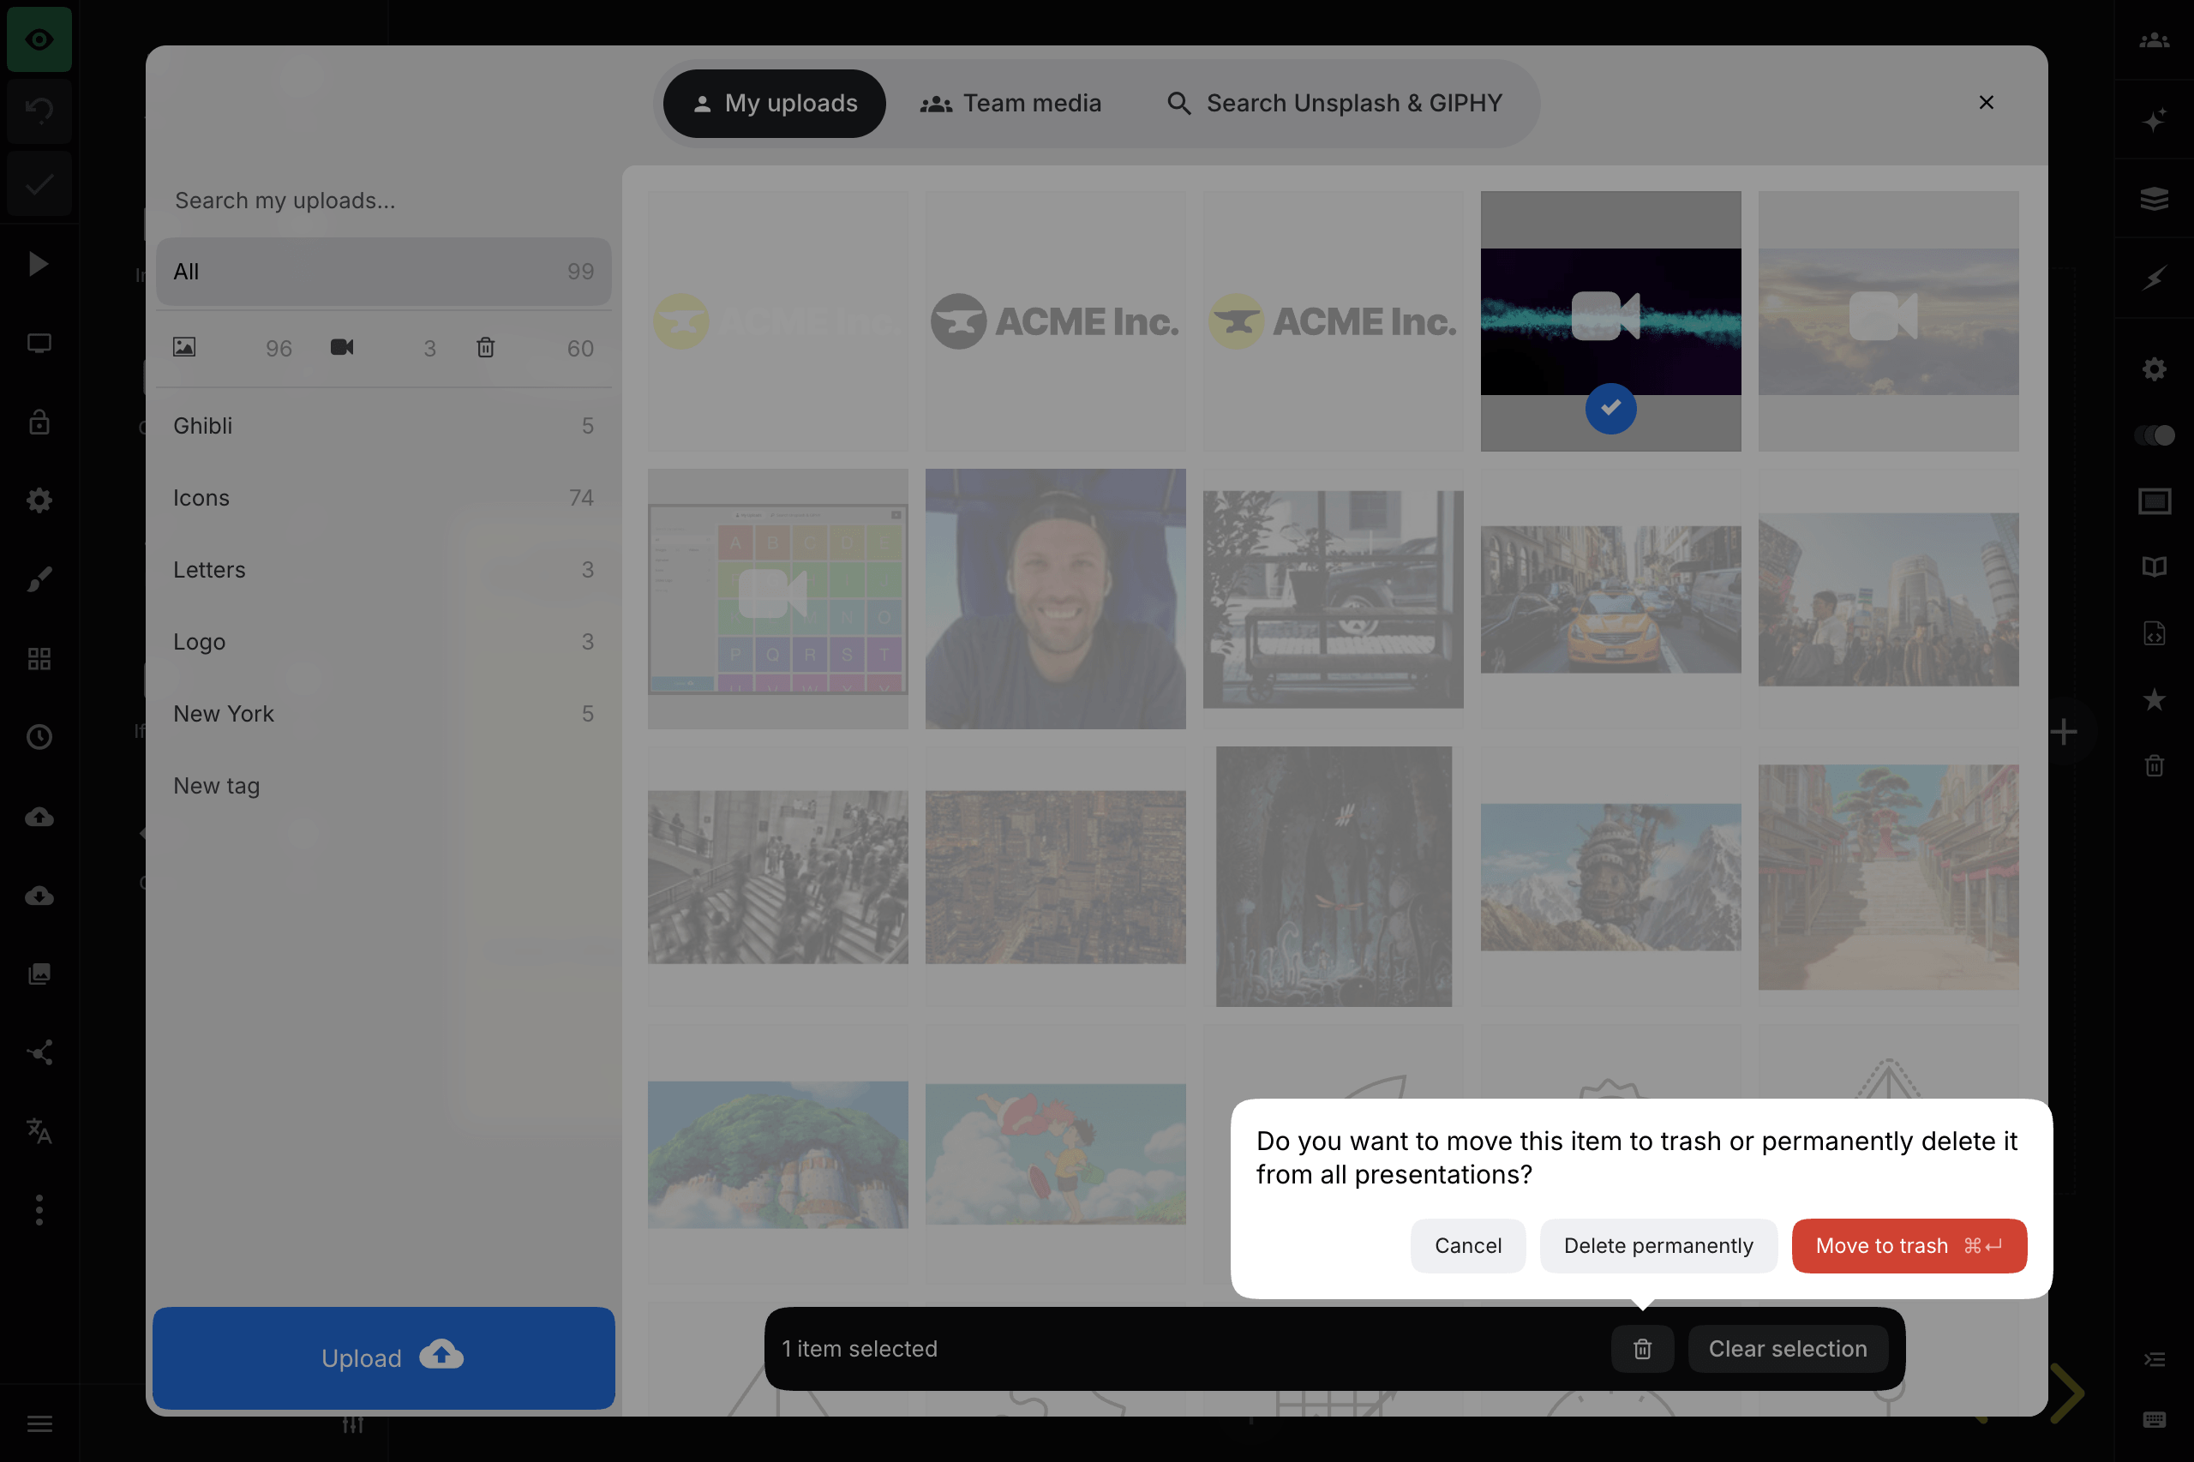
Task: Focus the Search my uploads field
Action: point(382,201)
